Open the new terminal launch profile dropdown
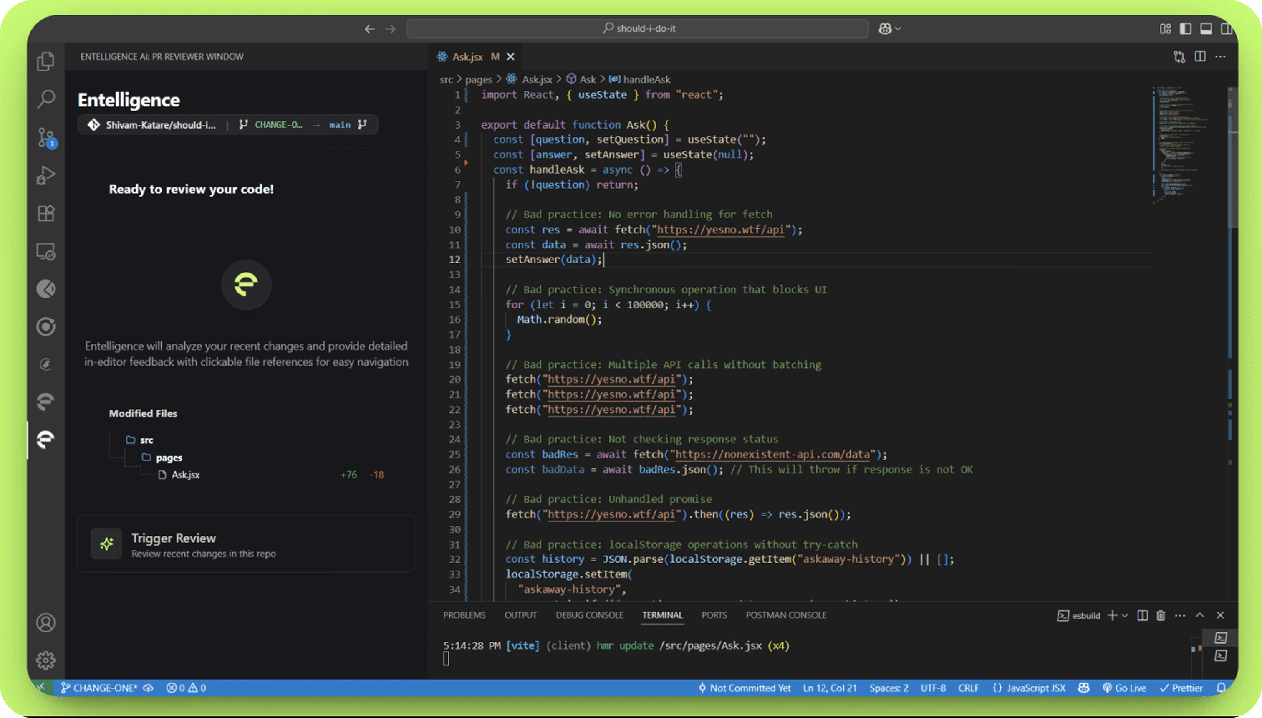1262x718 pixels. (x=1125, y=615)
